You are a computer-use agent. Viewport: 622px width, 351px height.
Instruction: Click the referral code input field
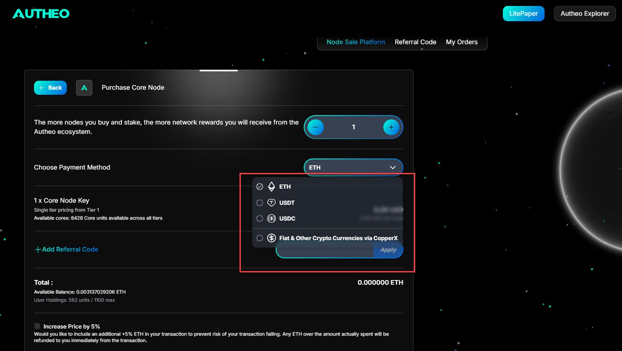(325, 251)
